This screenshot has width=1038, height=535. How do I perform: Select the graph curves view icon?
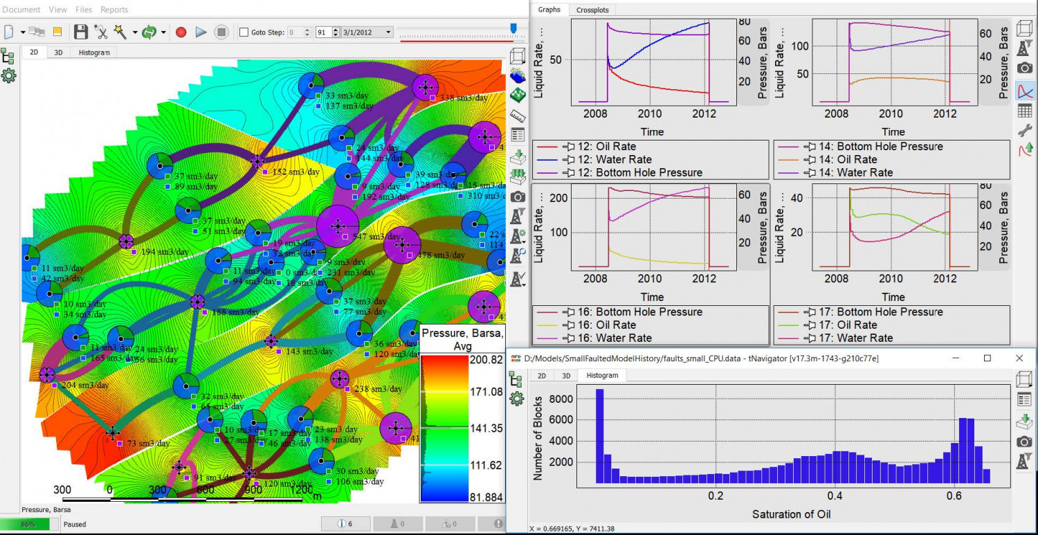1024,90
